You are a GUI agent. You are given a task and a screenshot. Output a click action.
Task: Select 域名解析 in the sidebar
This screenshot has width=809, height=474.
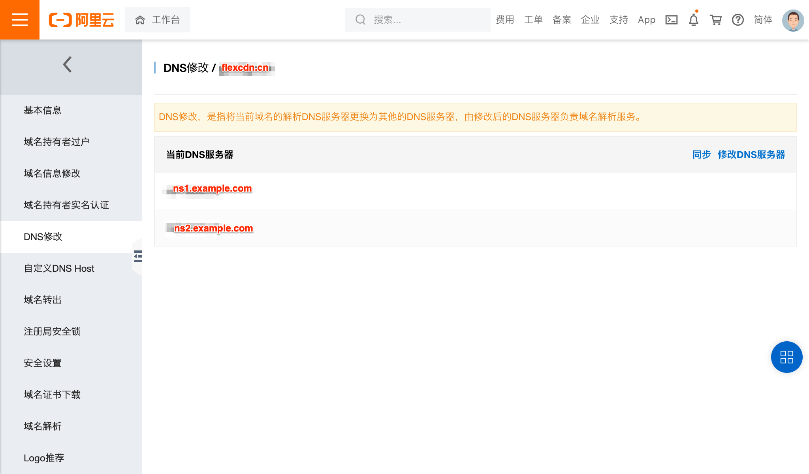(x=42, y=426)
